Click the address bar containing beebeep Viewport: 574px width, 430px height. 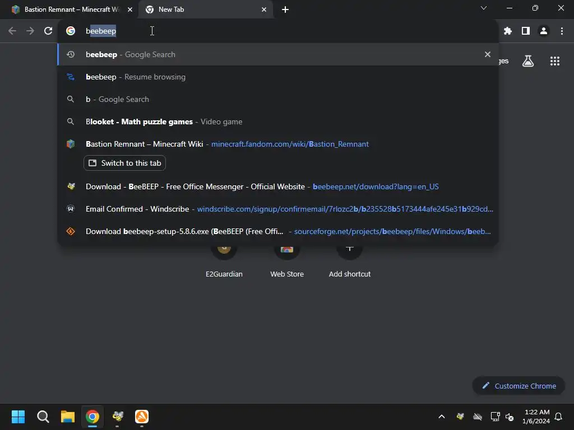point(278,31)
